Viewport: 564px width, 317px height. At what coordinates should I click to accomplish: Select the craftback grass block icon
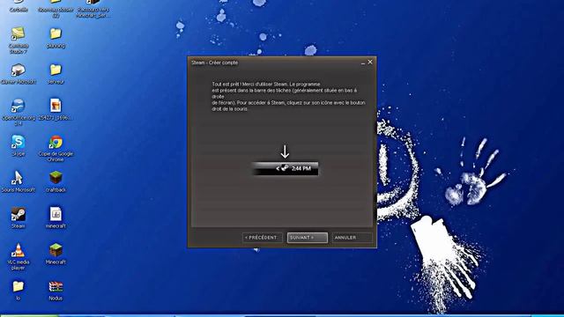[x=56, y=178]
